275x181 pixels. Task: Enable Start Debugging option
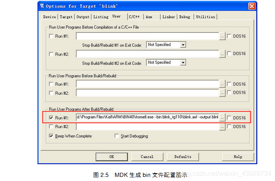click(x=117, y=136)
